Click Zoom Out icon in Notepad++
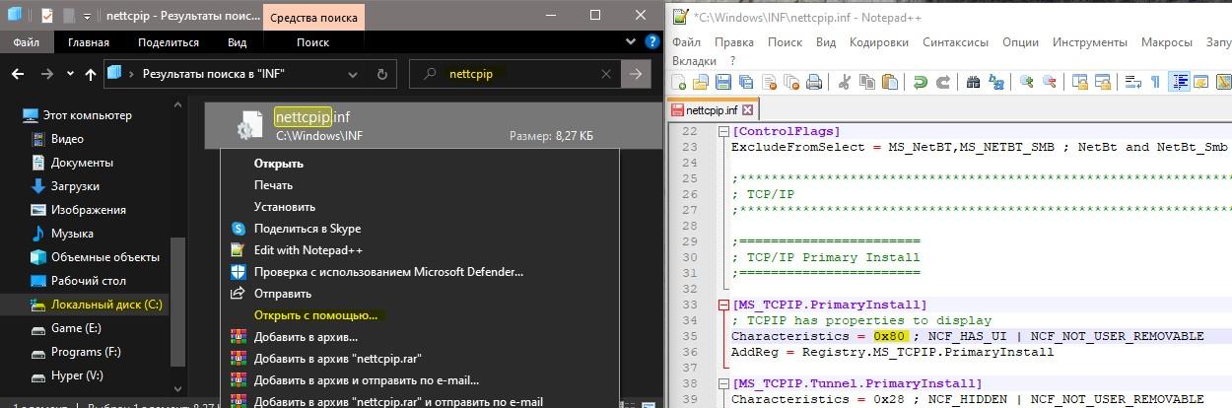Screen dimensions: 1232x408 point(1049,82)
